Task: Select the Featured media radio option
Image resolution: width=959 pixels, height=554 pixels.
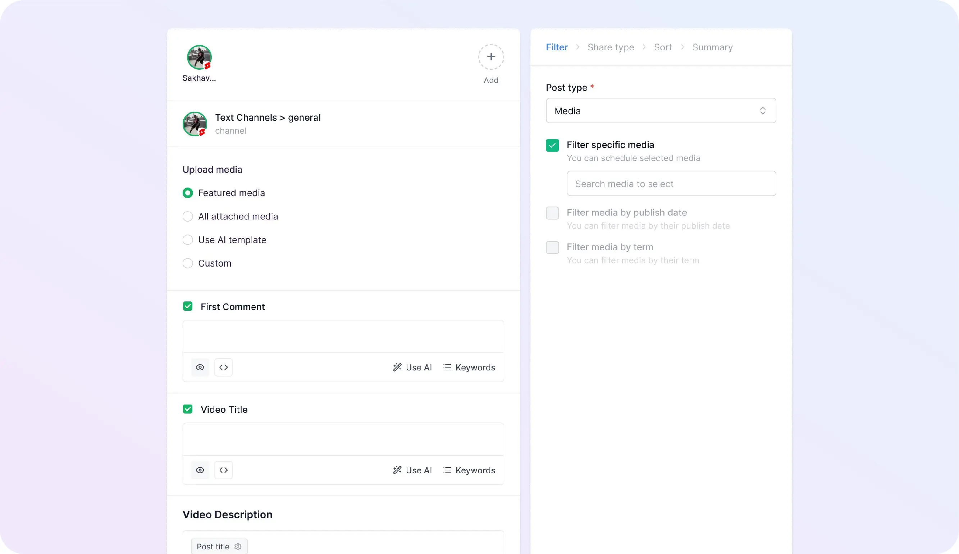Action: (x=188, y=193)
